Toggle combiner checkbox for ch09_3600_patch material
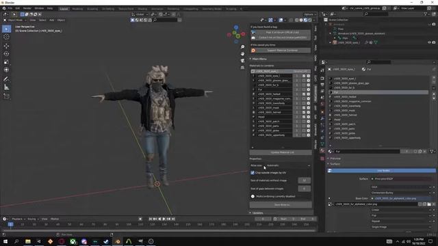438x246 pixels. click(304, 122)
